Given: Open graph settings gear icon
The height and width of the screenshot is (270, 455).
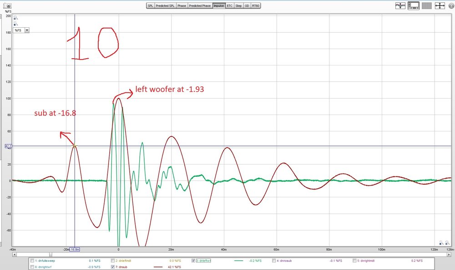Looking at the screenshot, I should (x=452, y=5).
